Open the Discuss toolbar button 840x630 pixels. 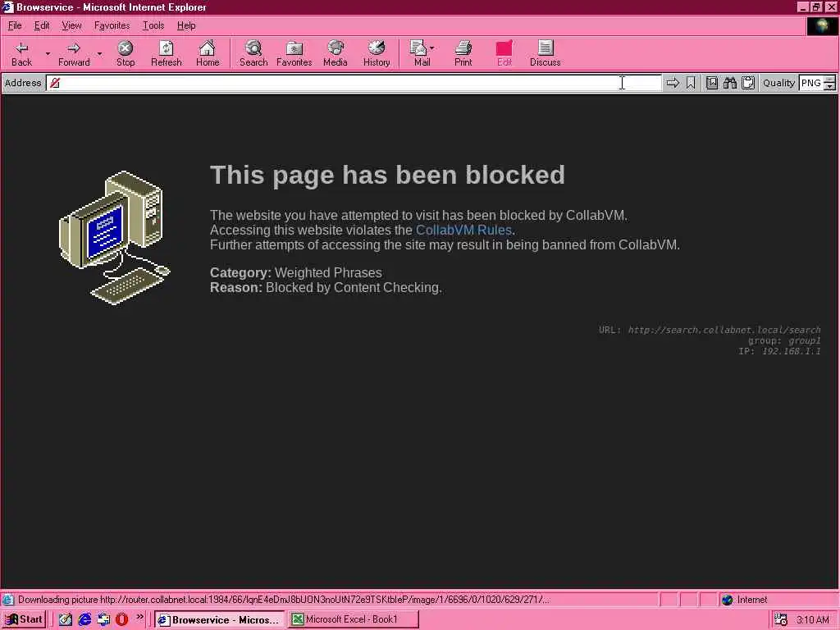click(546, 53)
